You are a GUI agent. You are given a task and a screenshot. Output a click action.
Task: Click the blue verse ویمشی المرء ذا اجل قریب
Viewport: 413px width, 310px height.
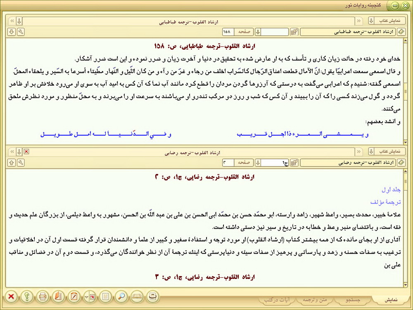coord(303,134)
